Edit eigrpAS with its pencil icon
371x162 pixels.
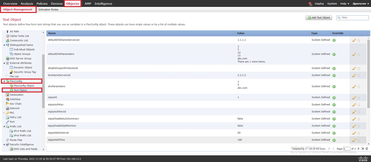354,98
